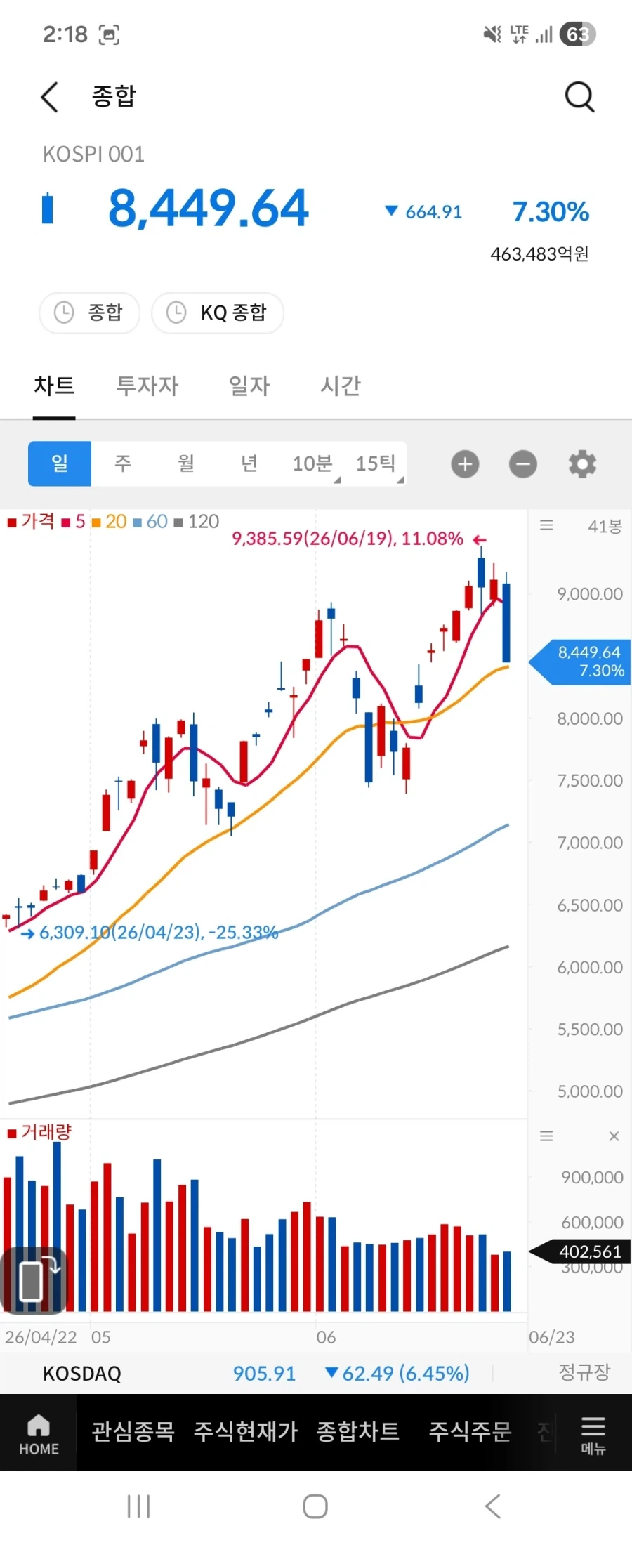Viewport: 632px width, 1545px height.
Task: Switch to the 일자 tab
Action: (249, 386)
